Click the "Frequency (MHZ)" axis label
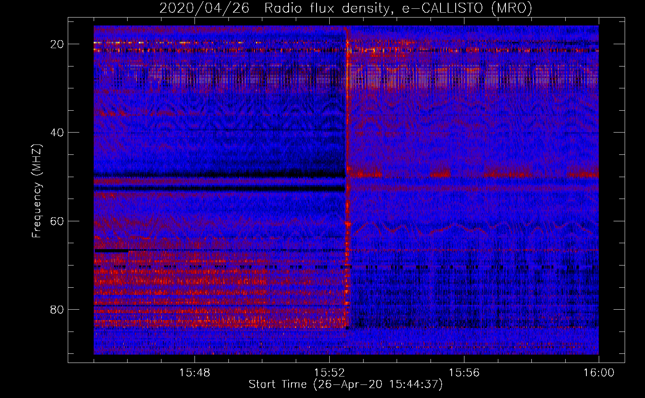 (37, 191)
